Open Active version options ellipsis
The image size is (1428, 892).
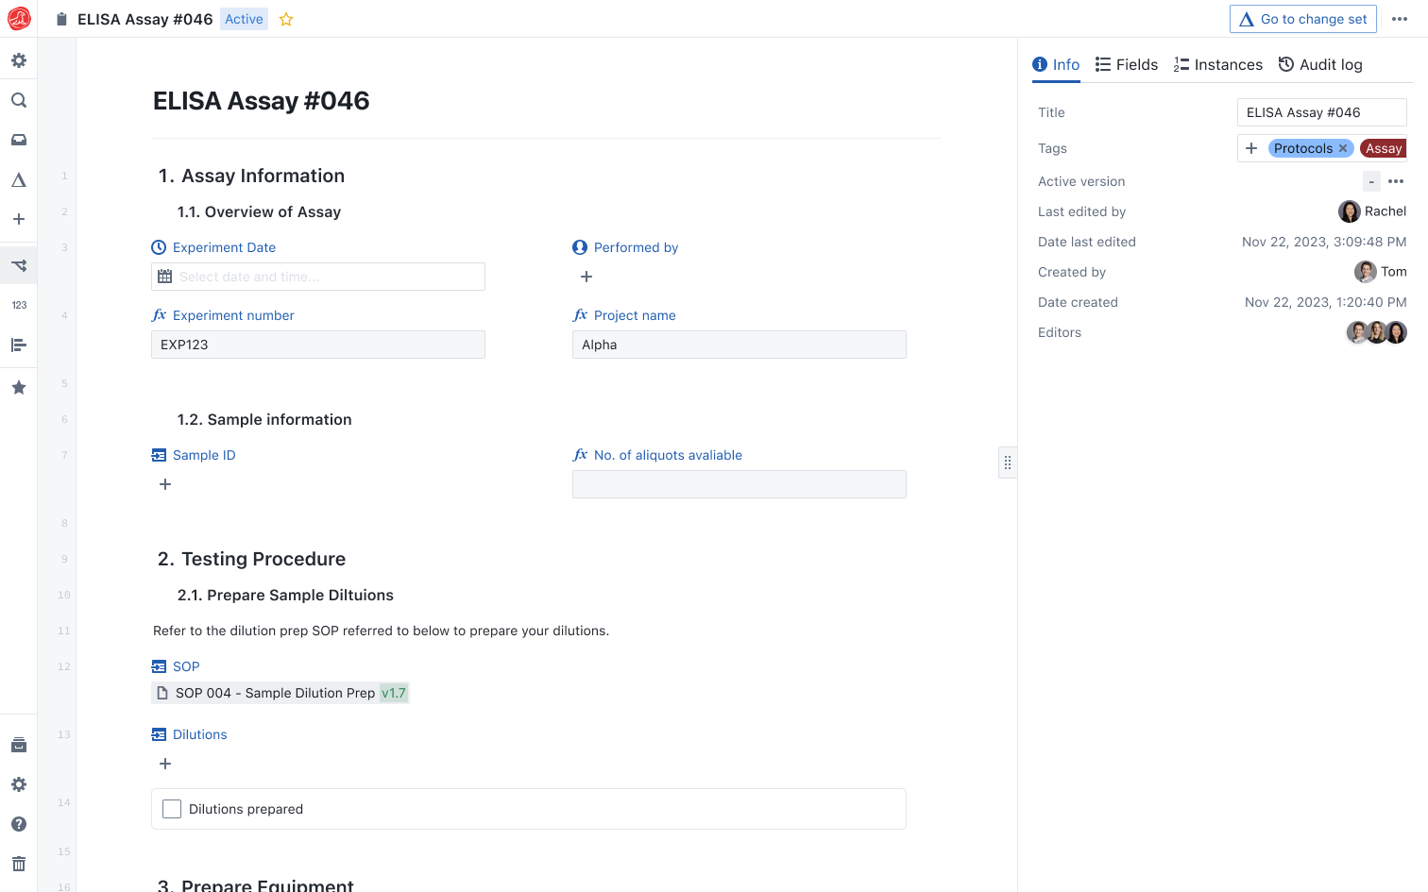(1396, 181)
